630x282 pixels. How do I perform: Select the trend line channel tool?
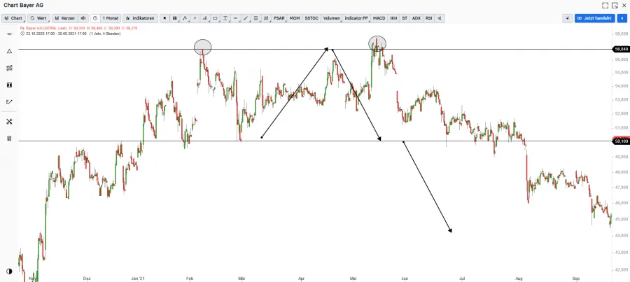(246, 18)
